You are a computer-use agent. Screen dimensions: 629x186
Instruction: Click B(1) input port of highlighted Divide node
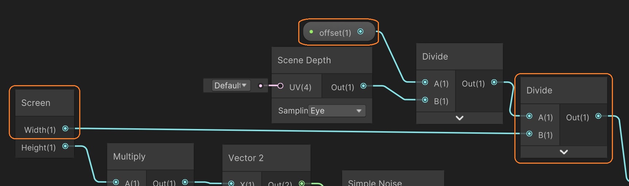(x=529, y=134)
